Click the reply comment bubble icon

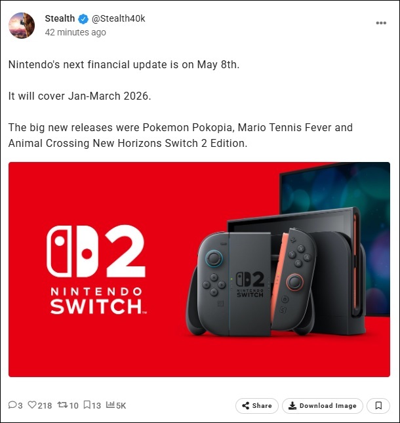[x=12, y=405]
